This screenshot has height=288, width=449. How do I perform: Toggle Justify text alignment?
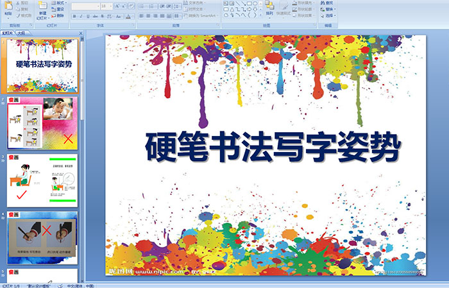[162, 16]
